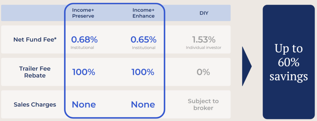Click the Sales Charges row label
The height and width of the screenshot is (121, 317).
[35, 104]
